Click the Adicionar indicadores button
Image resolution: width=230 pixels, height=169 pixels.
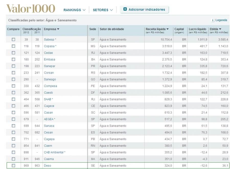[x=144, y=9]
